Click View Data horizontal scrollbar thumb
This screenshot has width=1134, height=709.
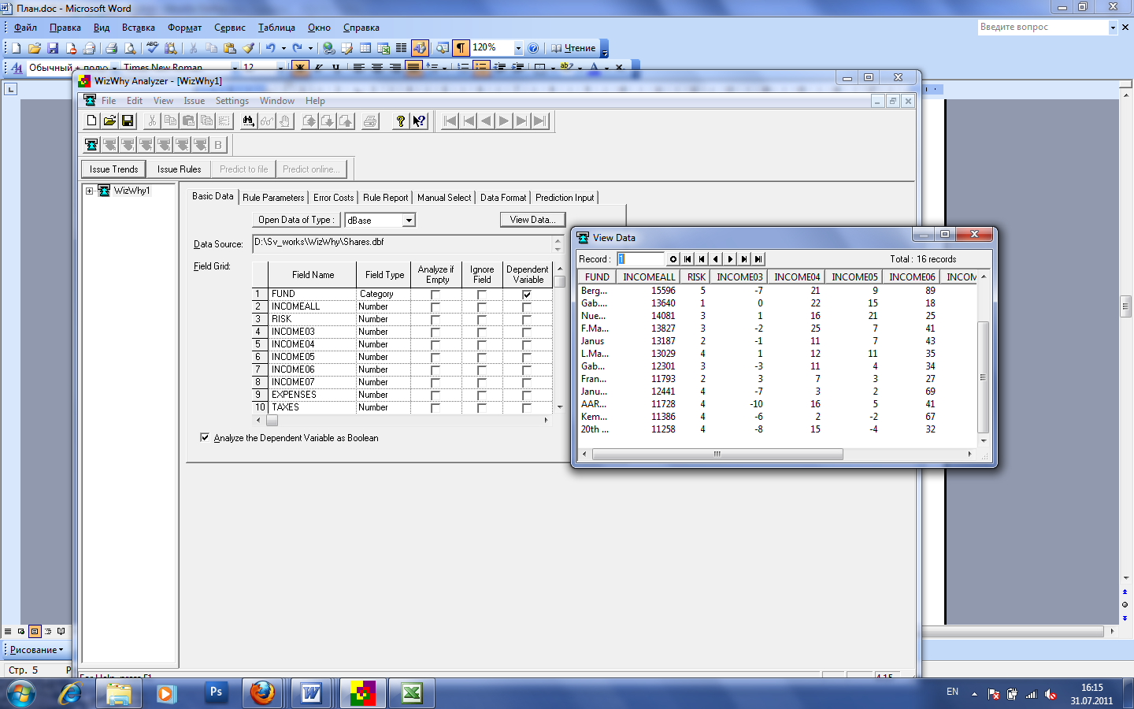[717, 454]
